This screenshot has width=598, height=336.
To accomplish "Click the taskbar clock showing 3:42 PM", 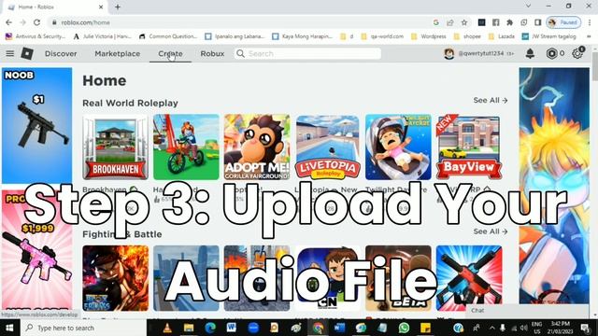I will pyautogui.click(x=561, y=328).
